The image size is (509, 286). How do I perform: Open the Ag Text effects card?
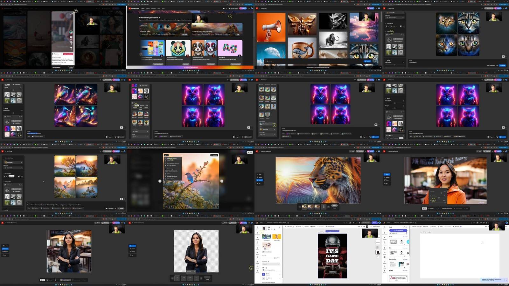click(x=230, y=52)
